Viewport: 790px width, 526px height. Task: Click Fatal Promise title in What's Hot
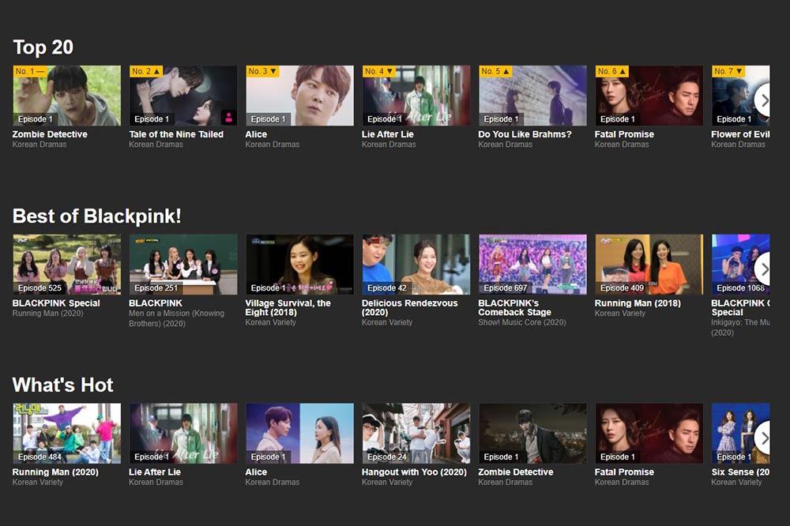[x=624, y=472]
